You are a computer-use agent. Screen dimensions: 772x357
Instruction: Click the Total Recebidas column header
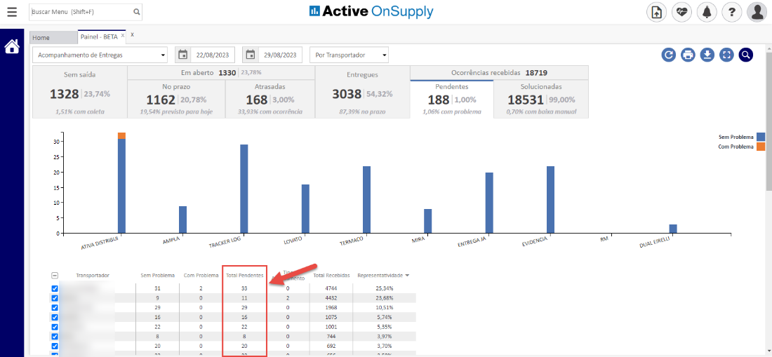[331, 276]
